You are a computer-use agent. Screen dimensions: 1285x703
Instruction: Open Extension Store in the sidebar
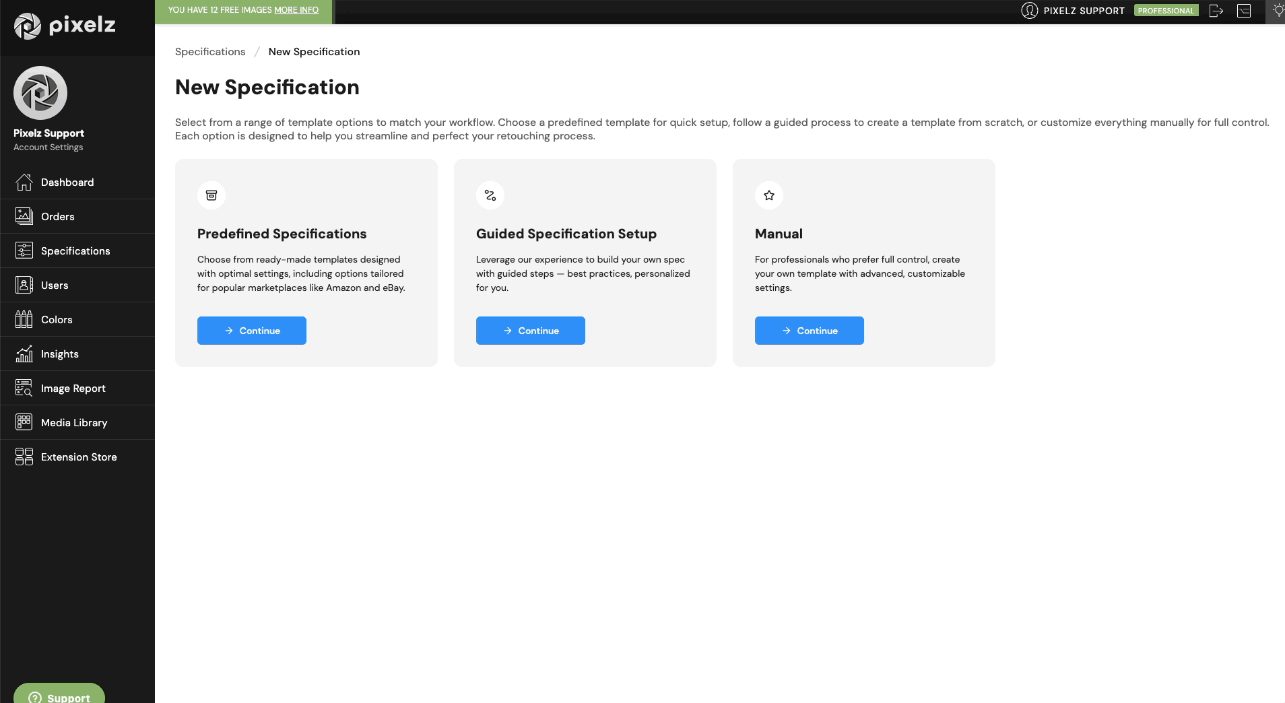tap(77, 457)
